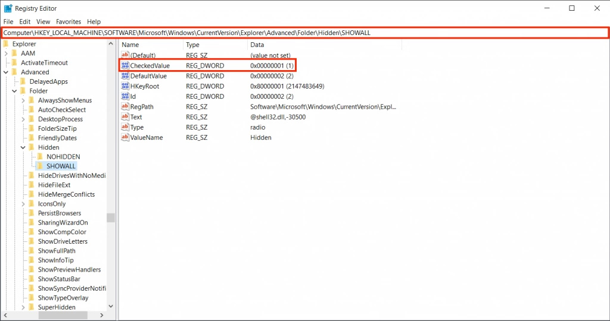Click the Software\Microsoft\Windows RegPath data cell
Viewport: 610px width, 321px height.
(323, 106)
